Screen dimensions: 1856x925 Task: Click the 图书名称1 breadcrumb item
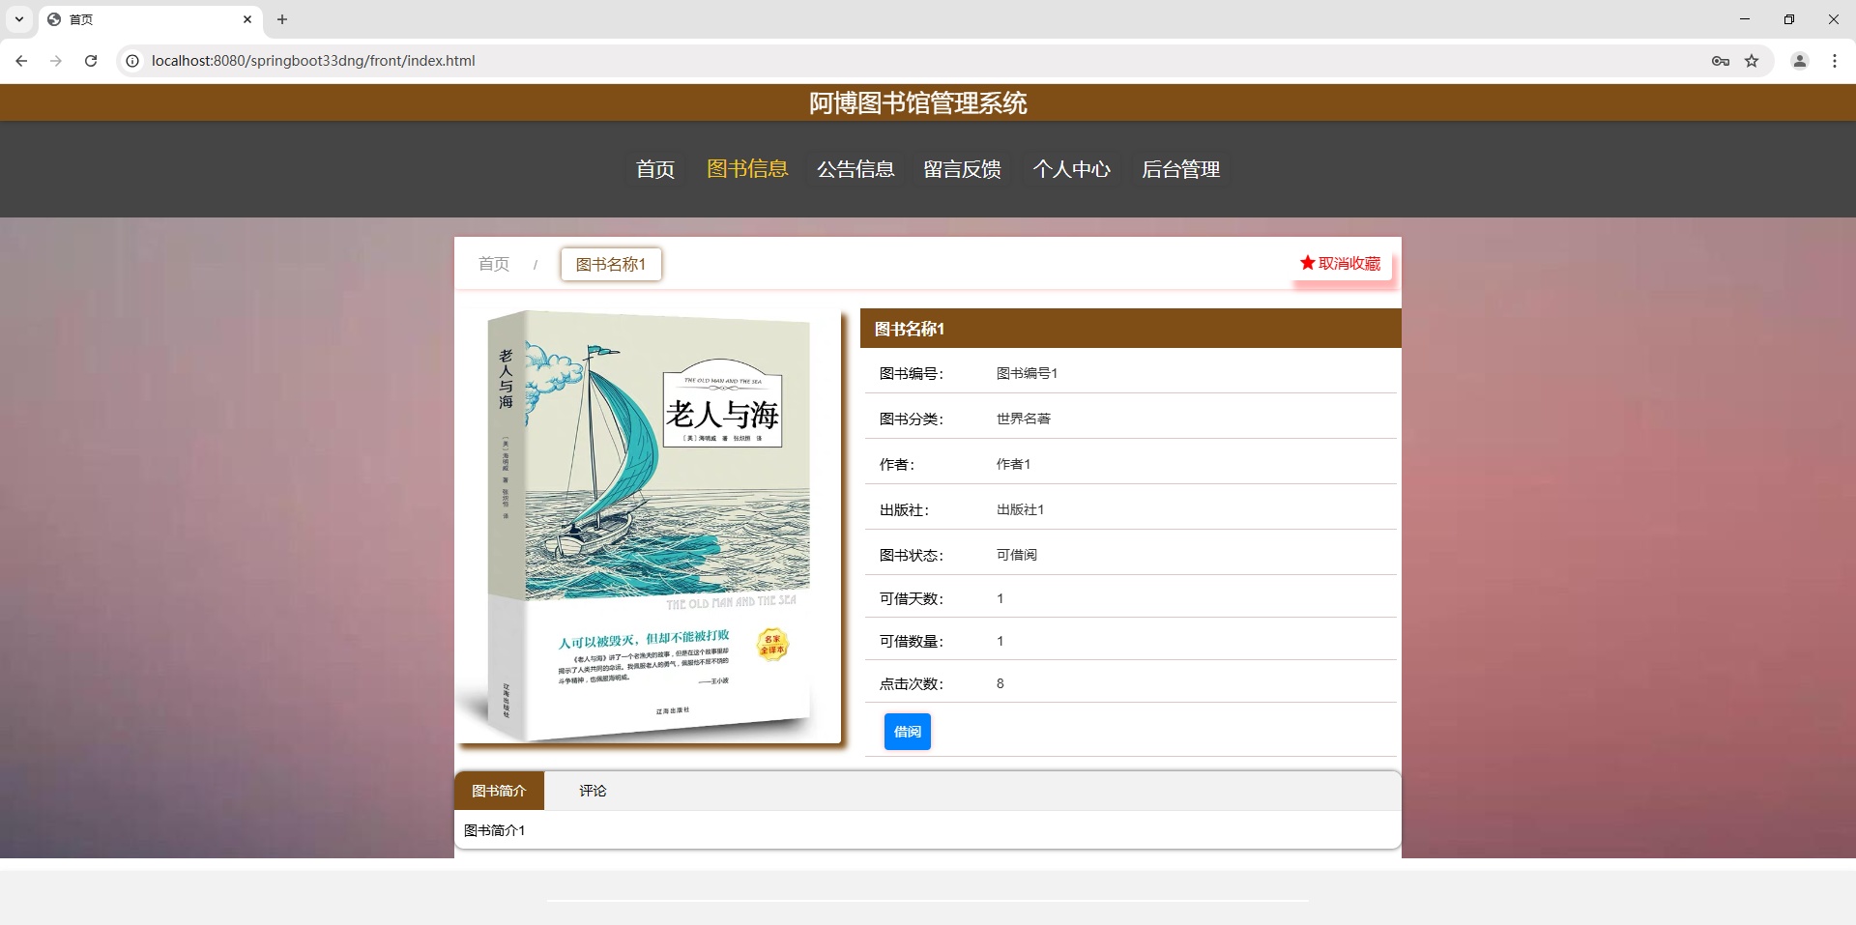[x=611, y=264]
